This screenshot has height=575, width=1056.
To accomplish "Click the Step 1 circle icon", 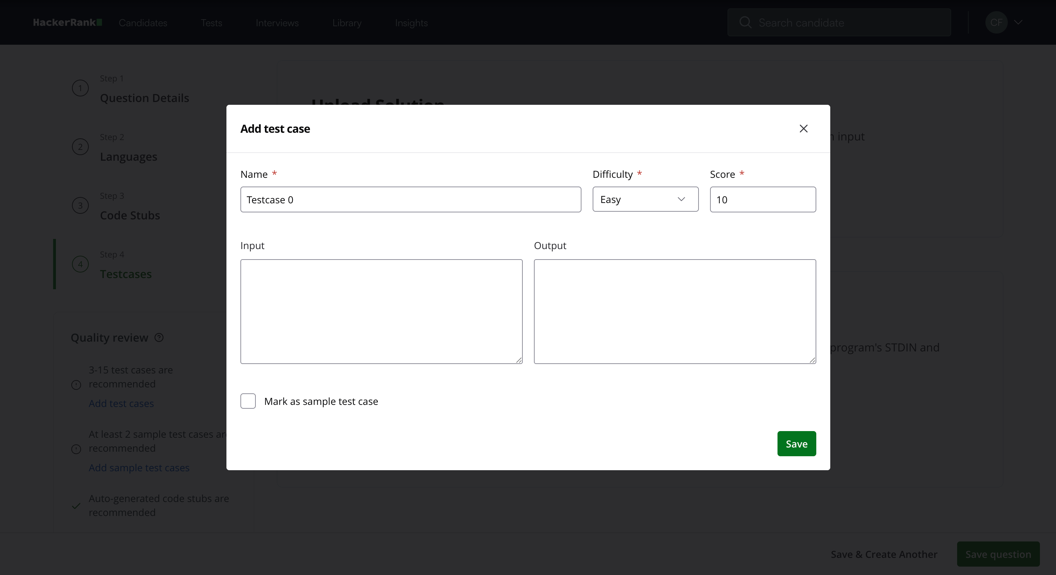I will 80,88.
